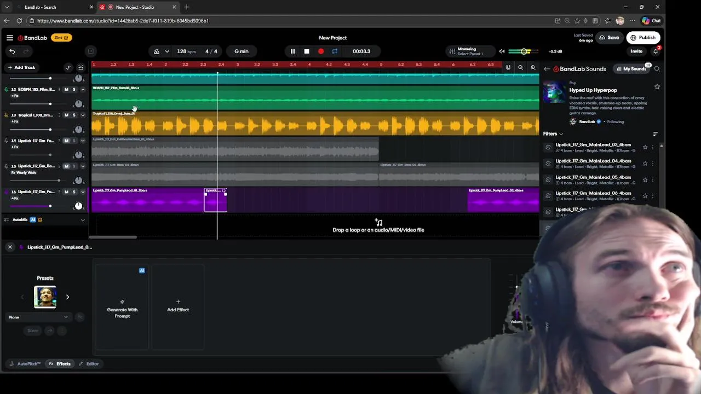Switch to the Editor tab
Screen dimensions: 701x394
[89, 364]
